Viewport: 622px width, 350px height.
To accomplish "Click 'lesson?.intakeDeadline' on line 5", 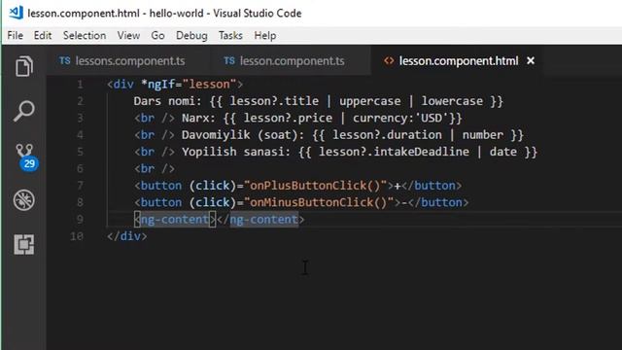I will (x=394, y=152).
